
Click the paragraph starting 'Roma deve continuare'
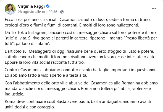coord(78,104)
